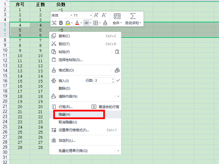Click the format painter brush icon in mini toolbar
The width and height of the screenshot is (219, 164).
[105, 23]
